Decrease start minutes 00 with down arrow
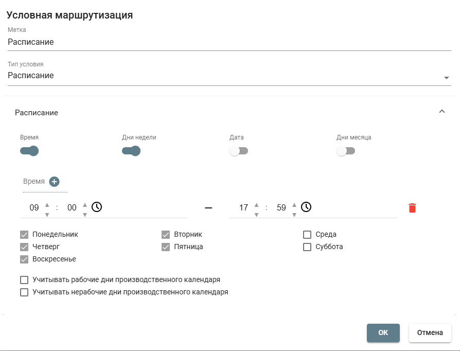 click(x=85, y=215)
